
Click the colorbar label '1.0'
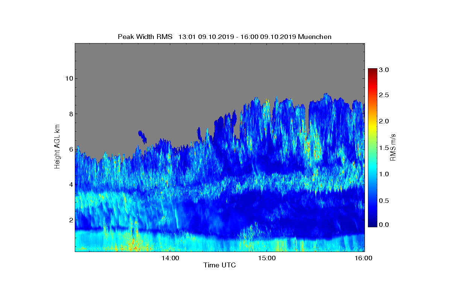(x=384, y=174)
